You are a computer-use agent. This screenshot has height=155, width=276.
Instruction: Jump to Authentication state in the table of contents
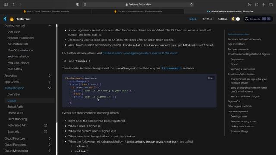pos(238,34)
